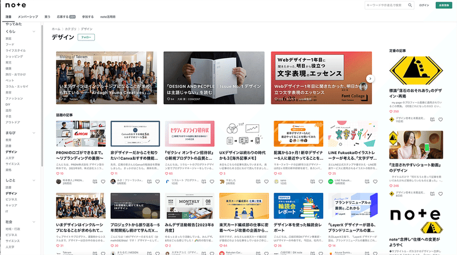This screenshot has width=457, height=255.
Task: Open XR design project article title
Action: (135, 228)
